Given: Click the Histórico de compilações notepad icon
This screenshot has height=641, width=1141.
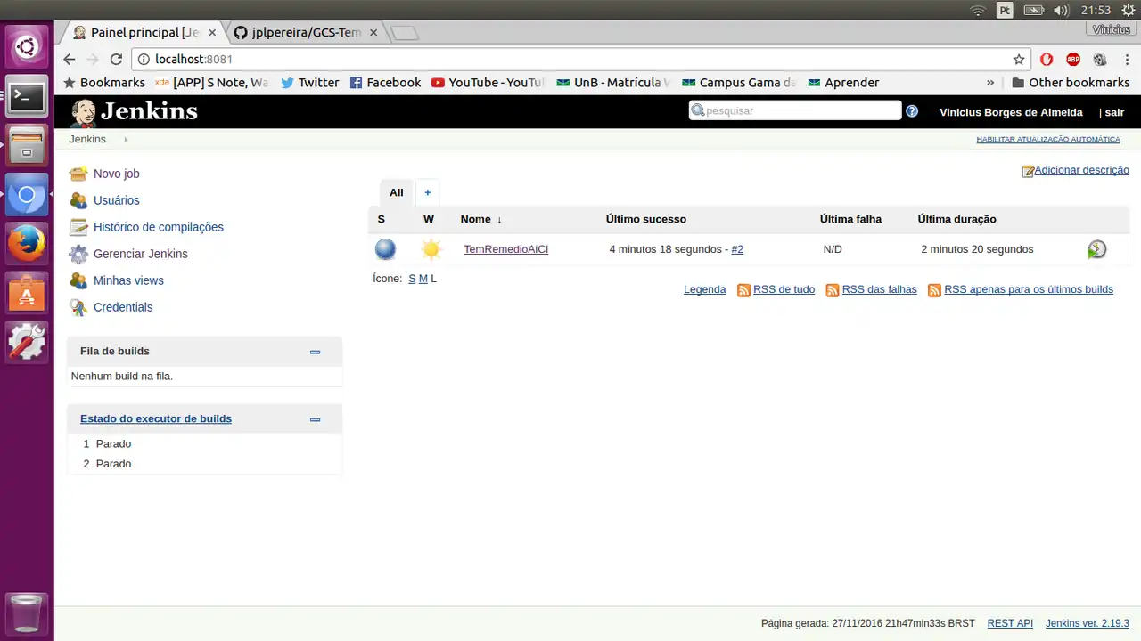Looking at the screenshot, I should point(78,227).
